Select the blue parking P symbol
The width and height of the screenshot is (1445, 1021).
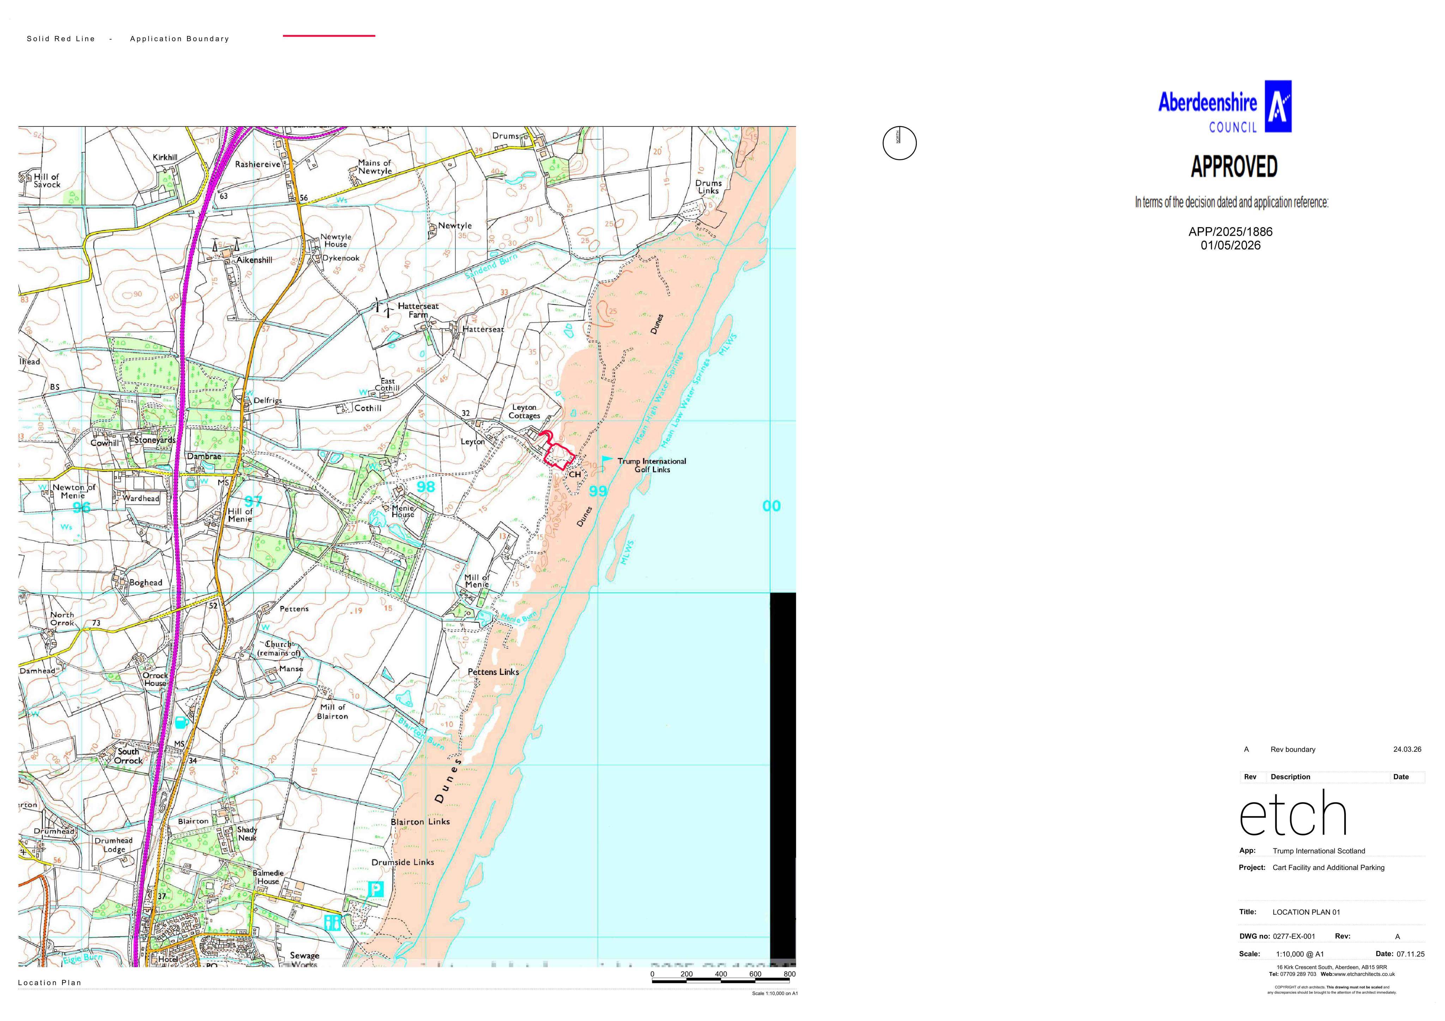click(x=375, y=889)
